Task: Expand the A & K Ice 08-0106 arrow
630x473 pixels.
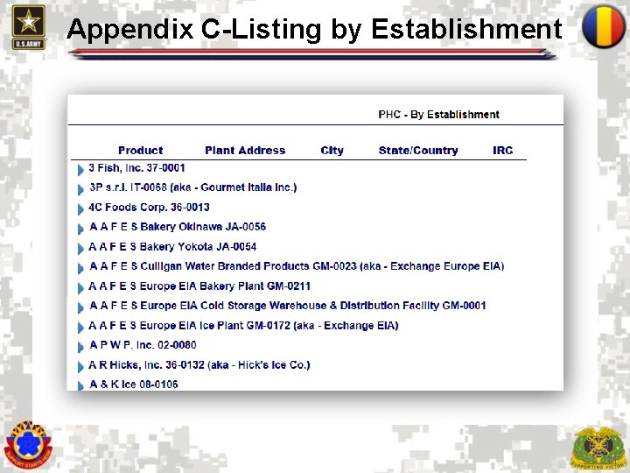Action: (80, 385)
